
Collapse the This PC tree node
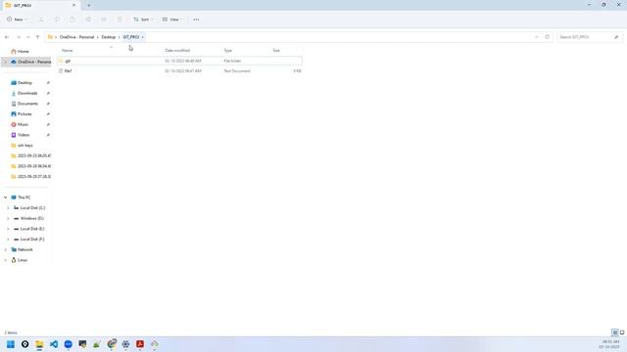pyautogui.click(x=5, y=198)
